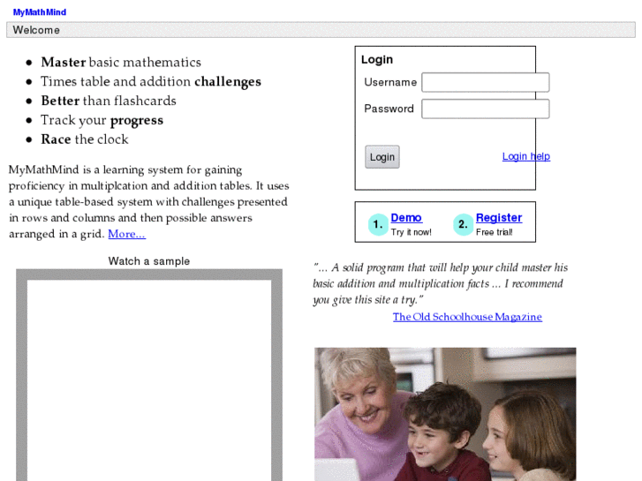Focus the Username input field
Screen dimensions: 642x481
pyautogui.click(x=486, y=82)
